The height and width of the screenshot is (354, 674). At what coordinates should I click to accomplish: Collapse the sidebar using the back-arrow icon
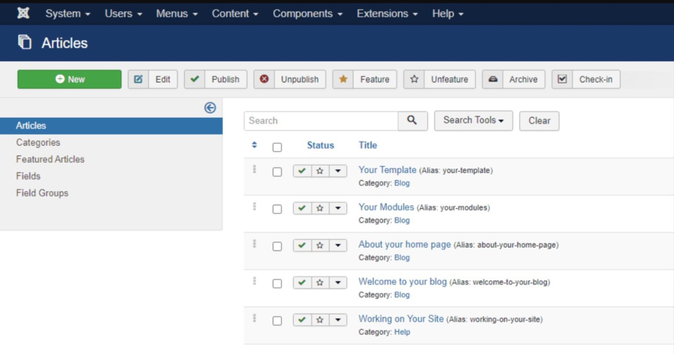click(210, 107)
